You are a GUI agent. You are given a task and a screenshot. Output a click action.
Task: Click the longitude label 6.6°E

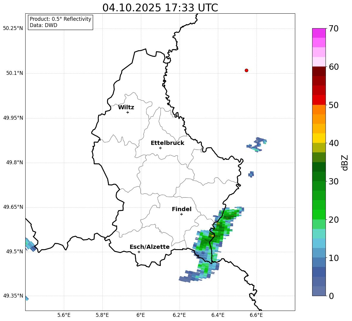click(x=256, y=315)
